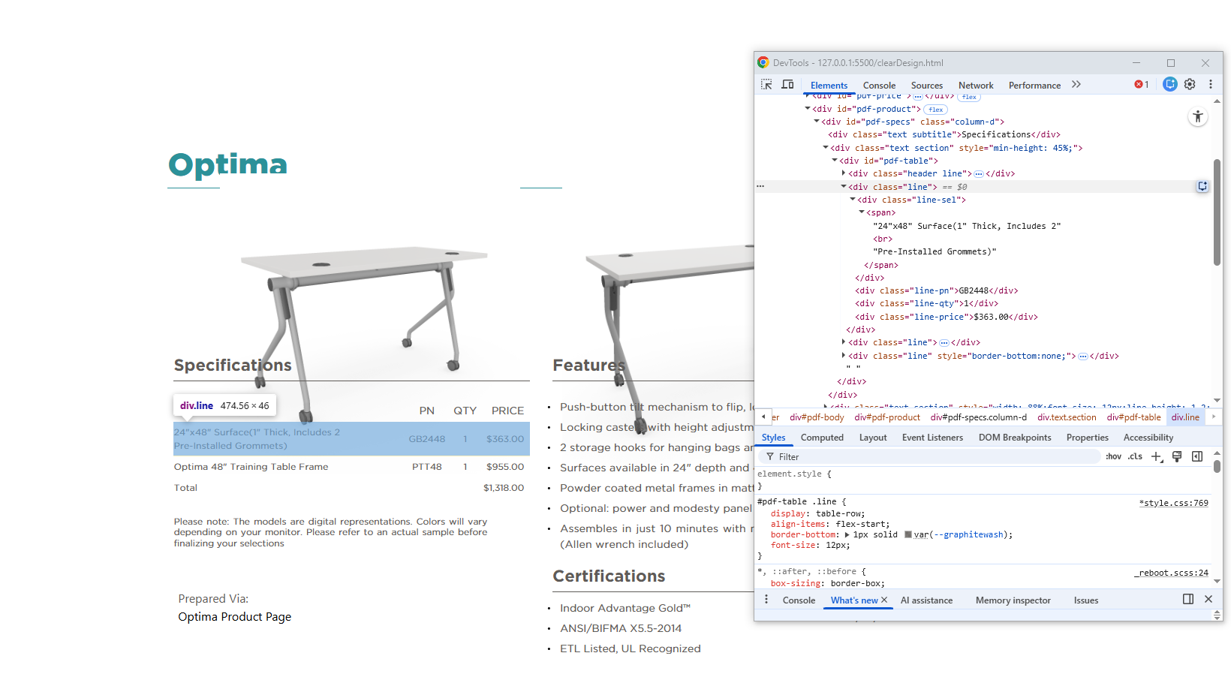Activate the element inspector picker icon

point(766,85)
